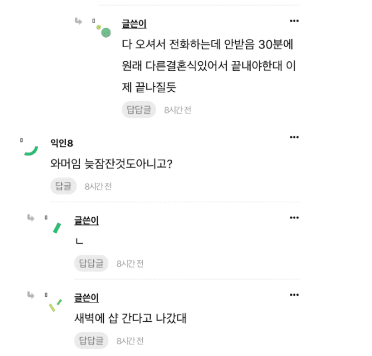The width and height of the screenshot is (372, 356).
Task: Click the reply arrow icon beside the 'ㄴ' reply
Action: click(31, 218)
